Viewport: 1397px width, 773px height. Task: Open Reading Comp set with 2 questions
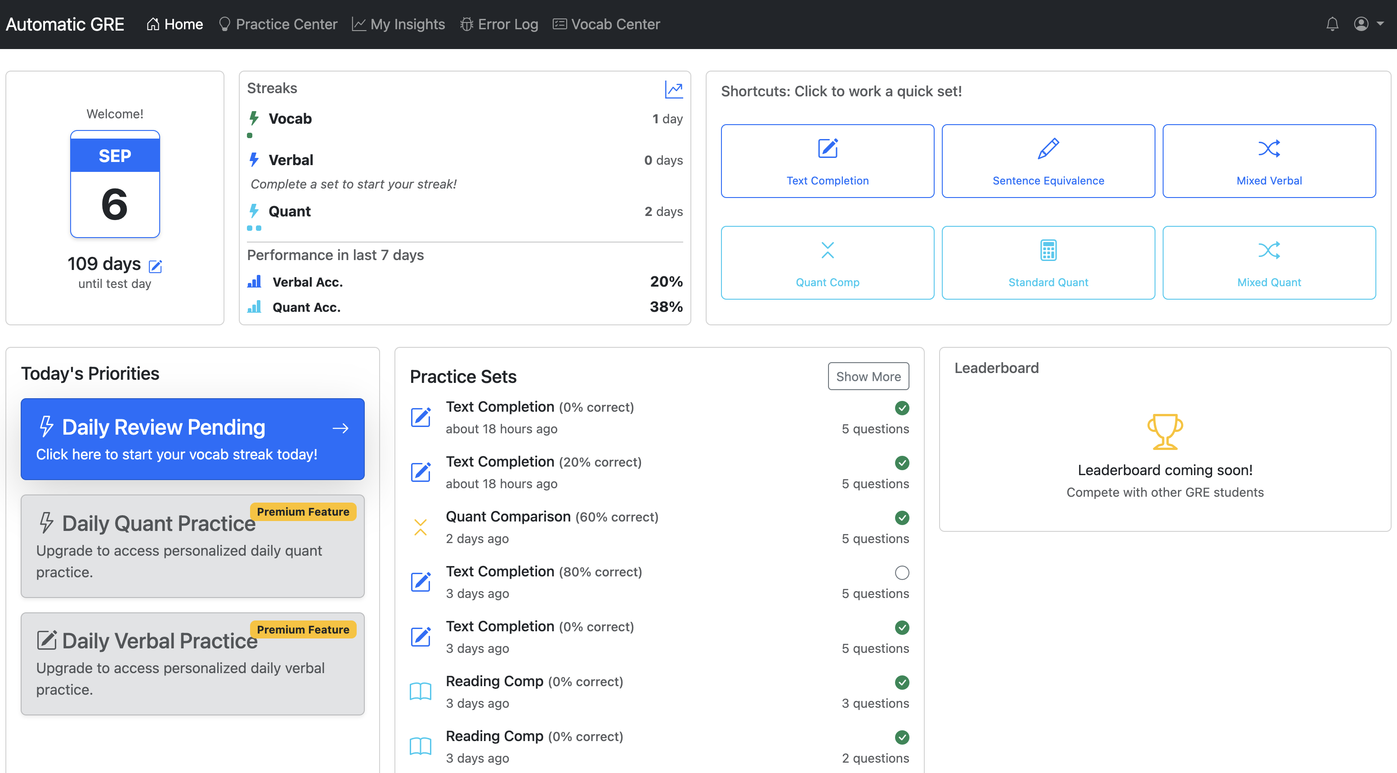(659, 746)
